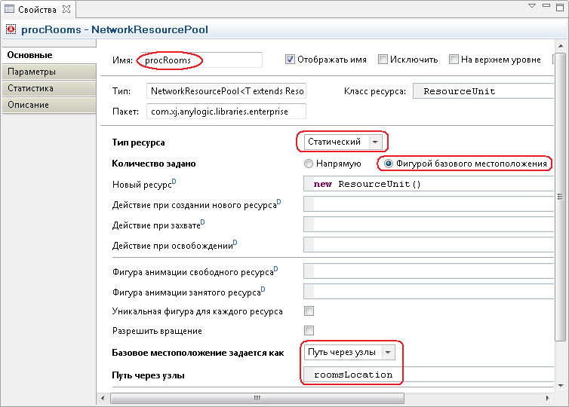Open the Тип ресурса dropdown
The image size is (569, 407).
[x=343, y=142]
